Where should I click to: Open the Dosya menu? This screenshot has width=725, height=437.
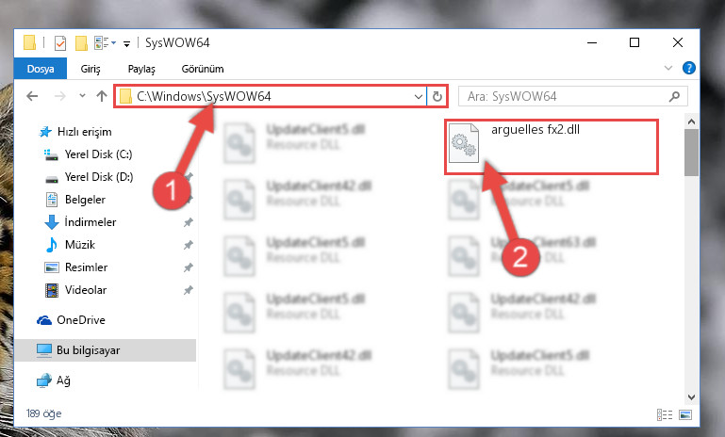41,69
